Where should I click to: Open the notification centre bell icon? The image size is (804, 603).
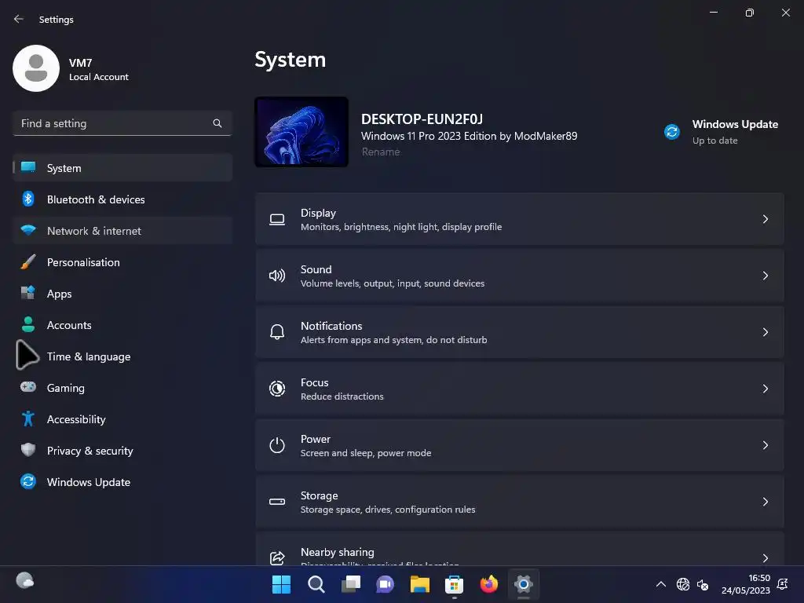pyautogui.click(x=783, y=584)
